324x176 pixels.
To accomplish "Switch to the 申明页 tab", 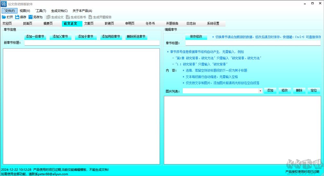I will (x=130, y=24).
